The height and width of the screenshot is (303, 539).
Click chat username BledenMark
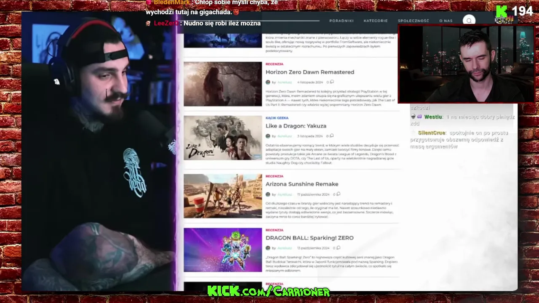(172, 3)
